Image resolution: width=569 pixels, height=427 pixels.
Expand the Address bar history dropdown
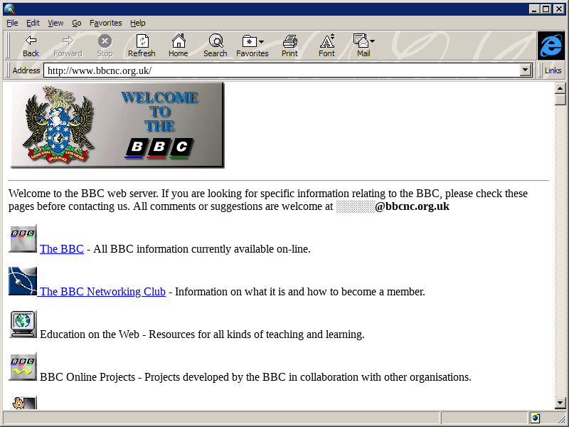[x=526, y=70]
